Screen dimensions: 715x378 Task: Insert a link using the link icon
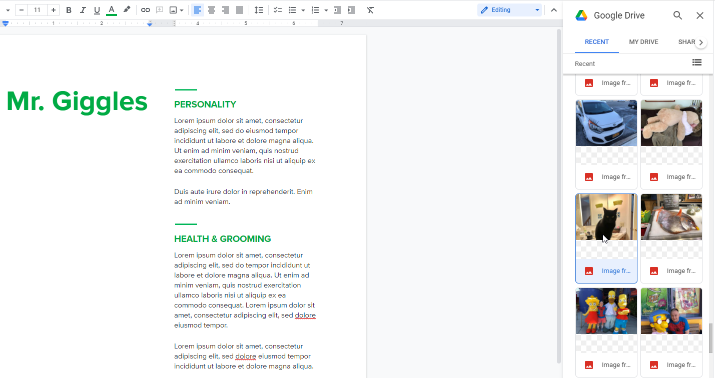click(x=146, y=10)
